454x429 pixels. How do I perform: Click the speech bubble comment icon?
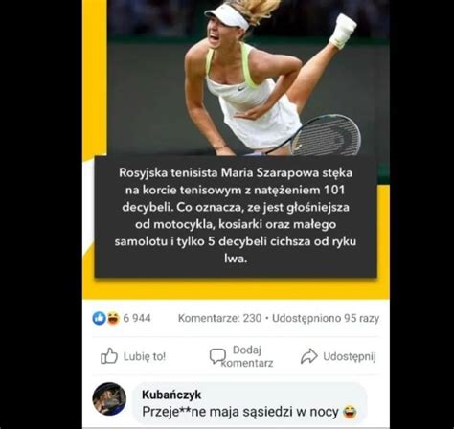(x=217, y=356)
